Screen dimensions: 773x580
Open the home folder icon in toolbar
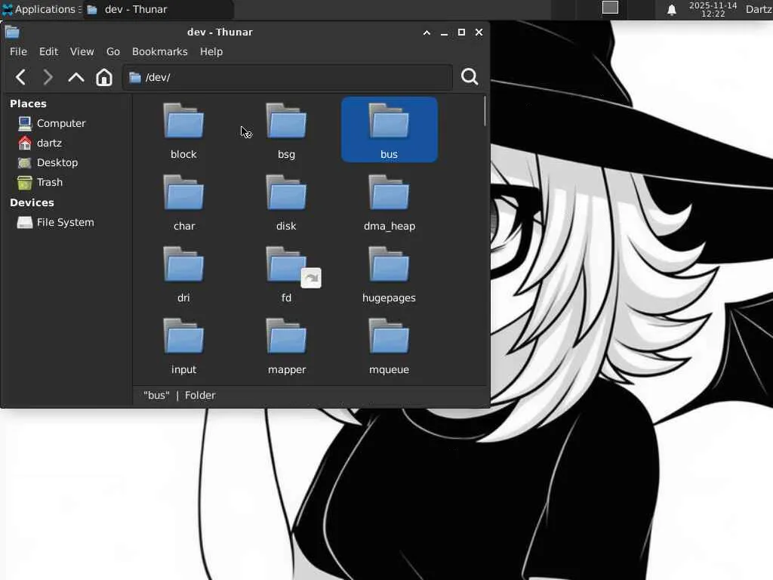pyautogui.click(x=104, y=78)
